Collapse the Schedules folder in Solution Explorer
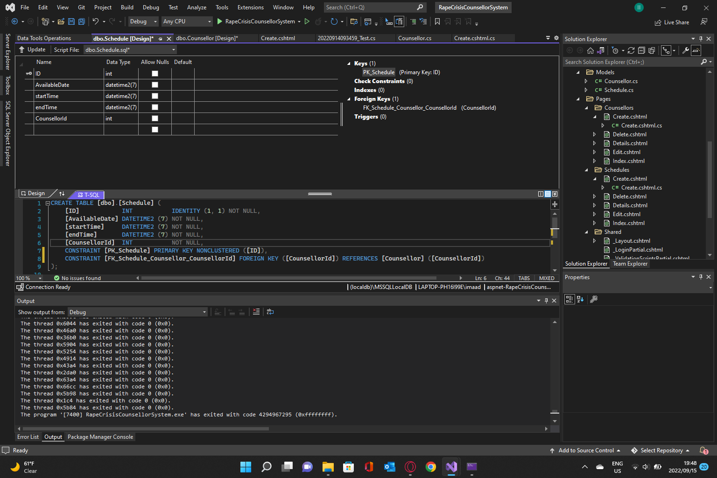The image size is (717, 478). (x=587, y=170)
